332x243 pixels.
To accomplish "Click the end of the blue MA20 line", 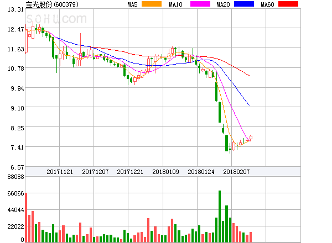I will coord(249,105).
